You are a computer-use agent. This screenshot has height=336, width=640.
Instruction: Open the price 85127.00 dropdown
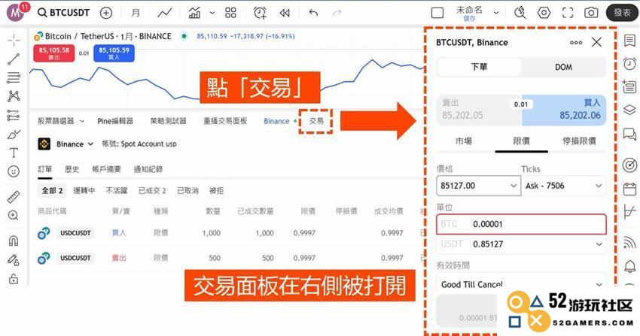click(x=514, y=186)
